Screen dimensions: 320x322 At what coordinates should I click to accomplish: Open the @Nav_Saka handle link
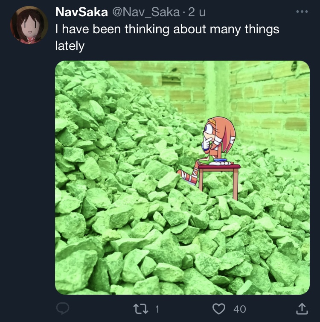click(x=145, y=12)
